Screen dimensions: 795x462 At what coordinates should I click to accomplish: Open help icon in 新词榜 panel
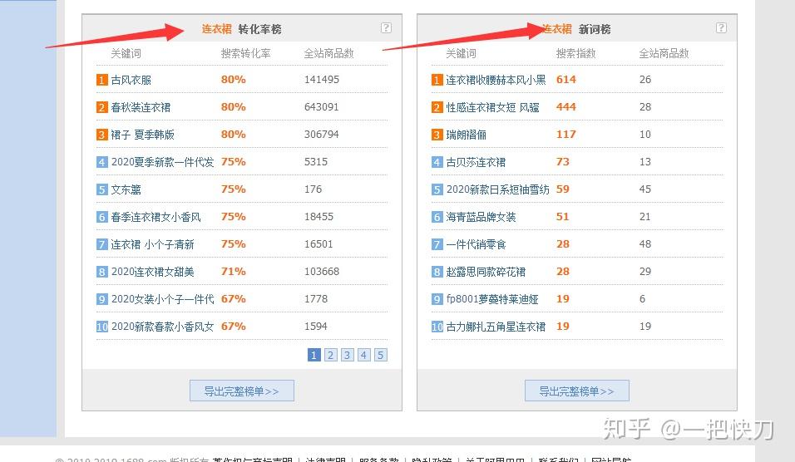721,28
